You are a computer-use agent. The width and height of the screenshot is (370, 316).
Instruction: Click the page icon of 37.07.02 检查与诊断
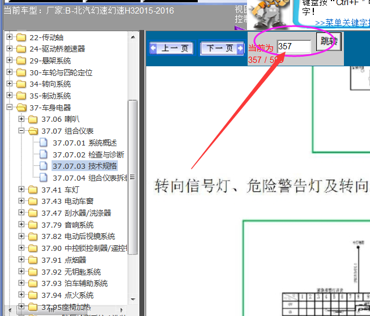click(44, 154)
